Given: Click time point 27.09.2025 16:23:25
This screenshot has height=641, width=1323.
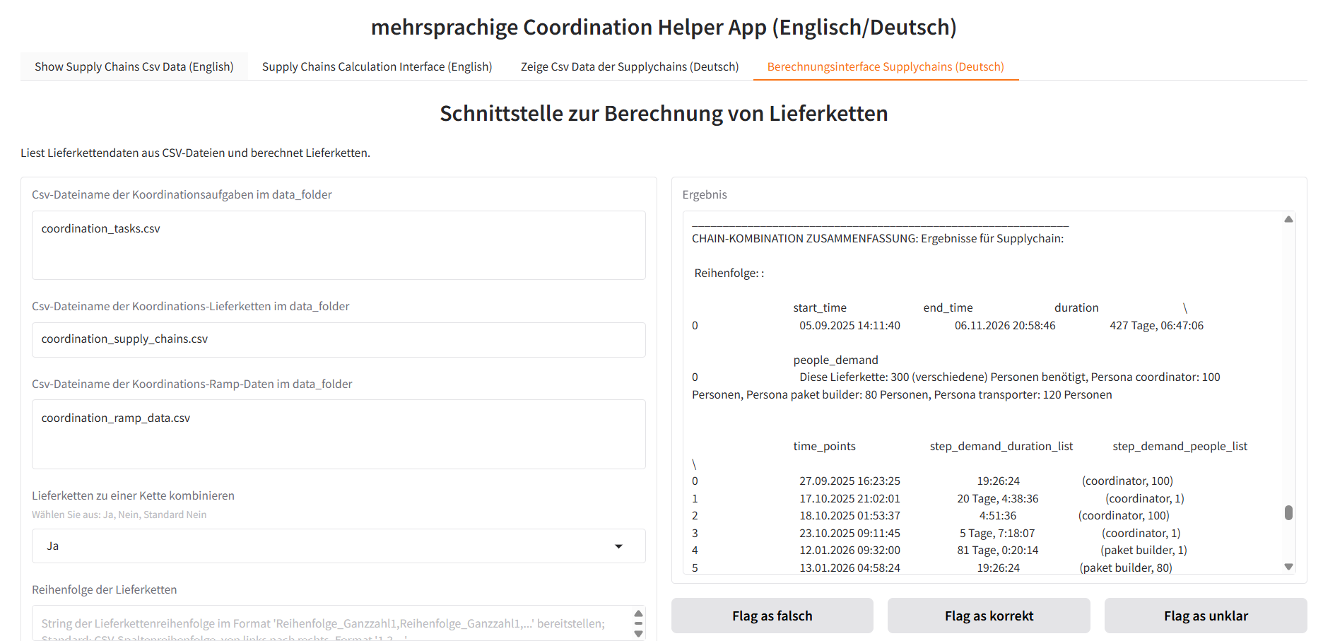Looking at the screenshot, I should 849,481.
